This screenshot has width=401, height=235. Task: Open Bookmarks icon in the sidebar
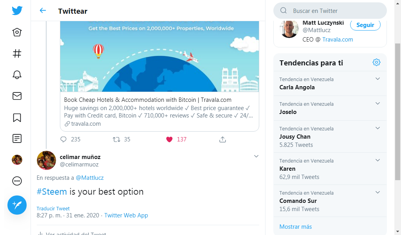[17, 117]
